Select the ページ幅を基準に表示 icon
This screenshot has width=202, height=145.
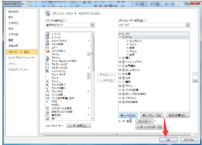(47, 98)
